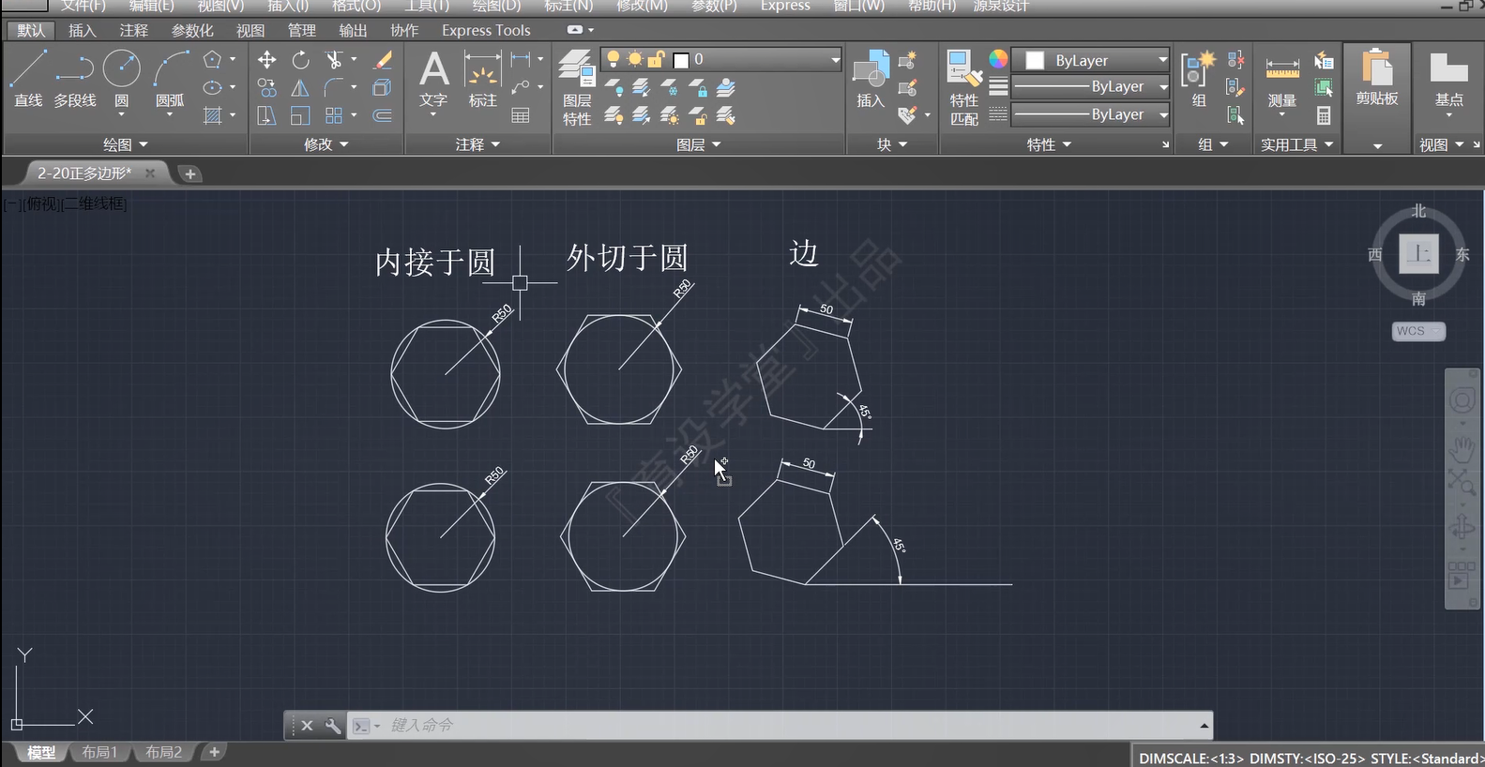
Task: Open the 剪贴板 (Clipboard) panel
Action: pyautogui.click(x=1376, y=98)
